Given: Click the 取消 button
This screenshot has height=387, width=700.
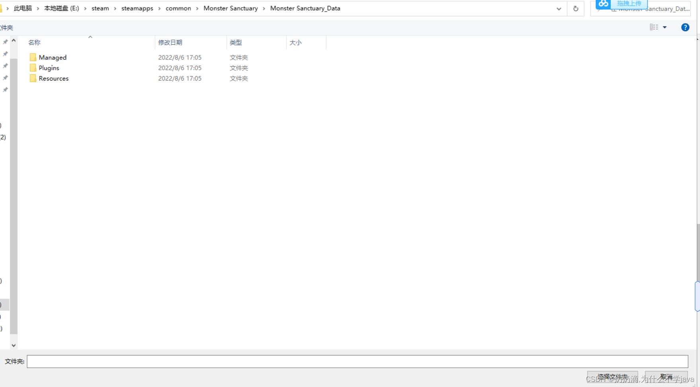Looking at the screenshot, I should tap(666, 377).
